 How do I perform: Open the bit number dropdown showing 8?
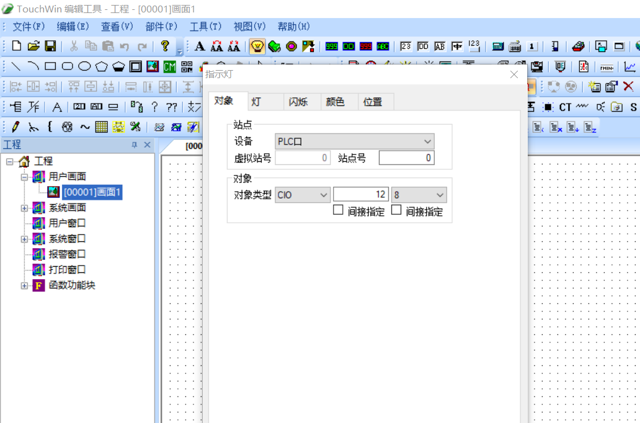(x=419, y=195)
